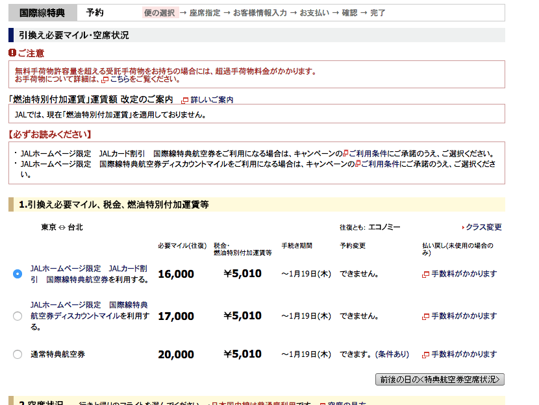
Task: Click new-window icon beside こちらをご覧ください
Action: pos(105,80)
